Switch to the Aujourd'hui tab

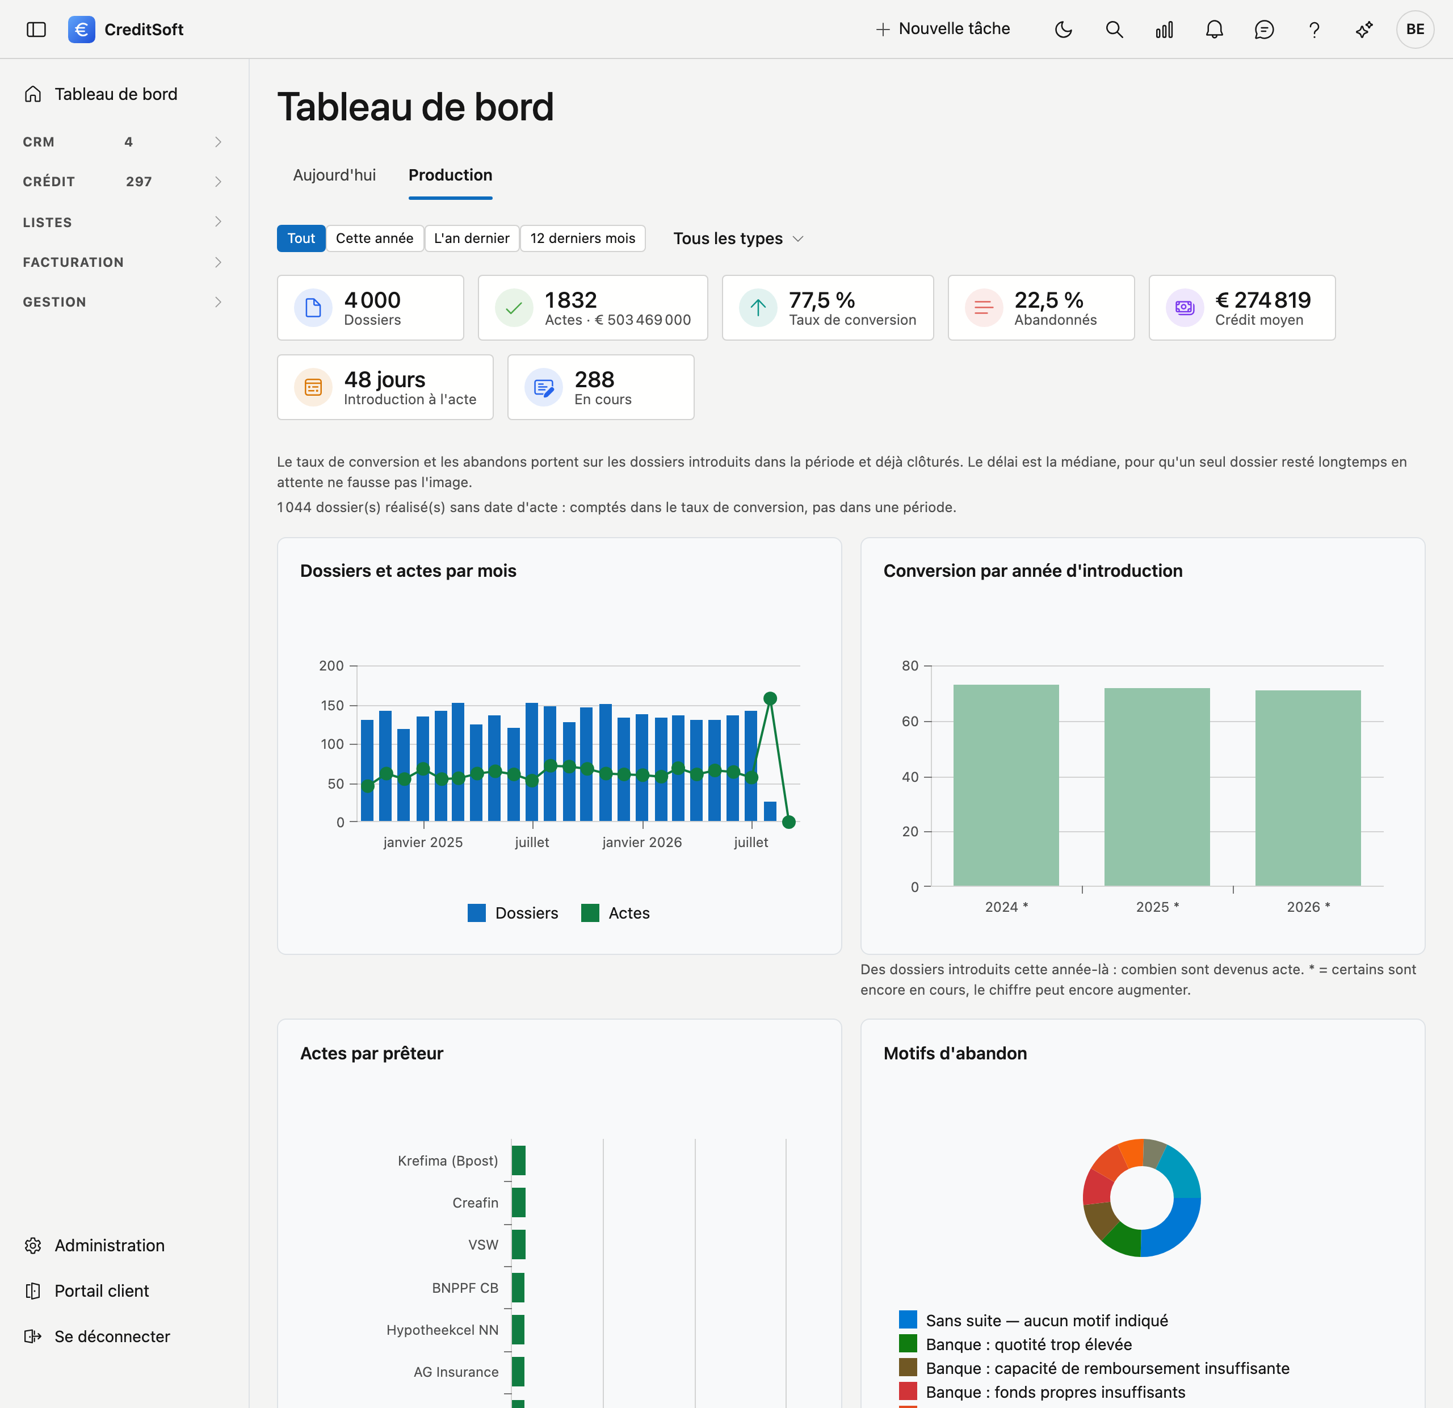(334, 175)
